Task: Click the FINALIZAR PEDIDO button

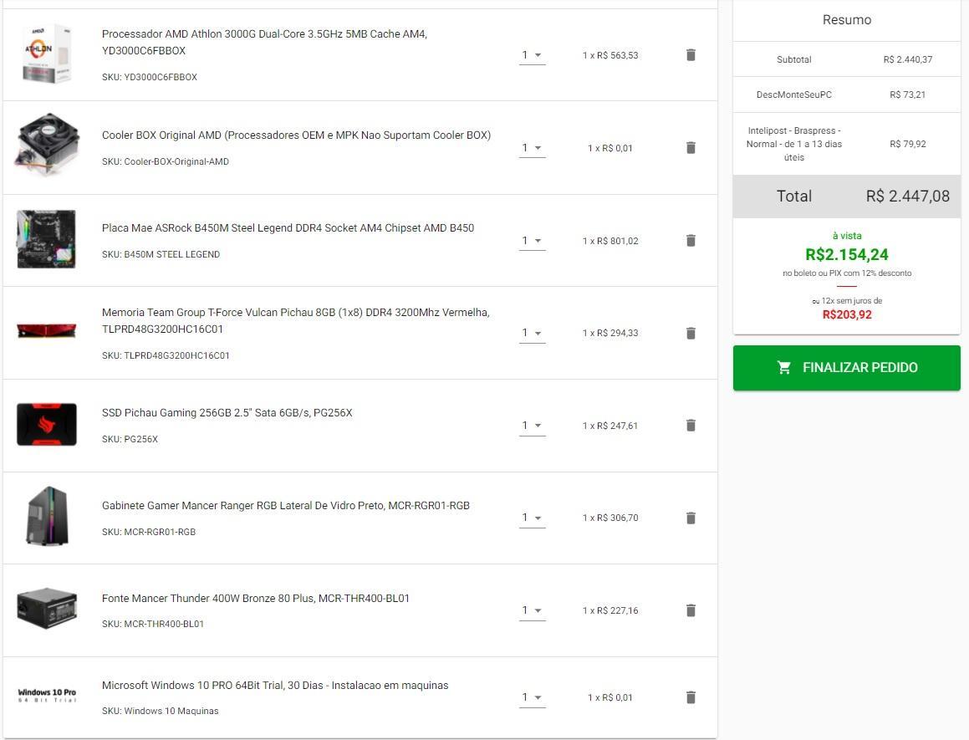Action: click(847, 368)
